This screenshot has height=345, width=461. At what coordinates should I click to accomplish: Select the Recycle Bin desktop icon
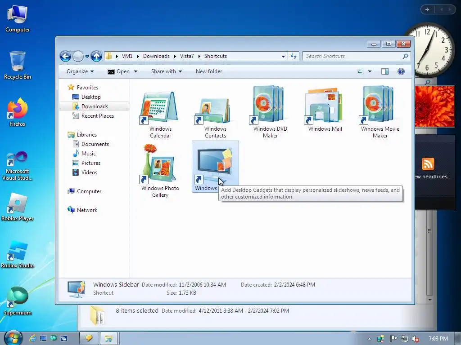point(18,65)
